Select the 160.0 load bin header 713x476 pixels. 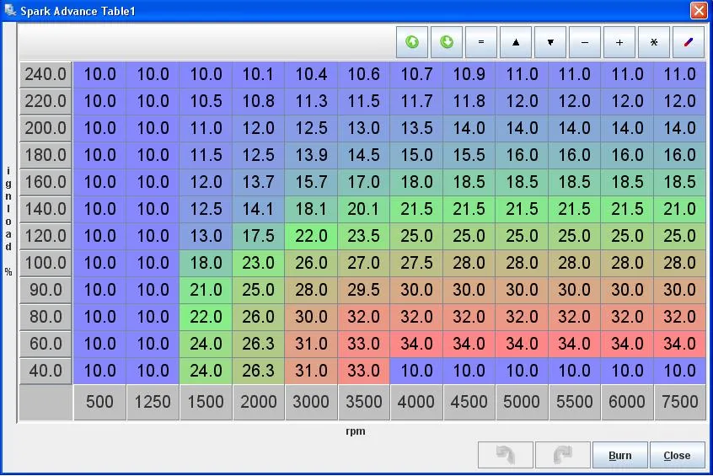(46, 182)
